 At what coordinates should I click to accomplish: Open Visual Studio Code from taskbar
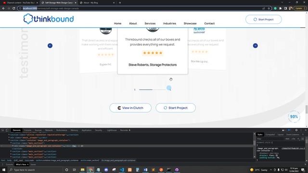(x=122, y=170)
